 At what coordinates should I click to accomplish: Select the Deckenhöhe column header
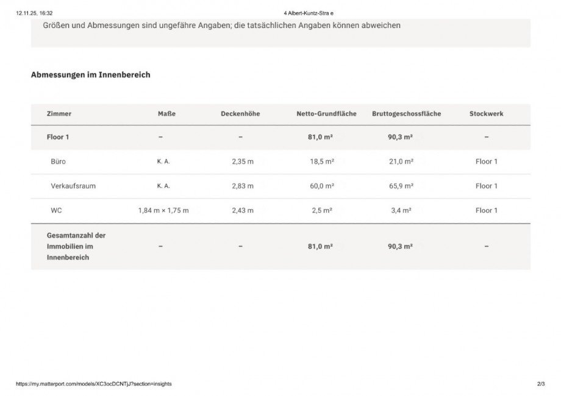coord(240,114)
